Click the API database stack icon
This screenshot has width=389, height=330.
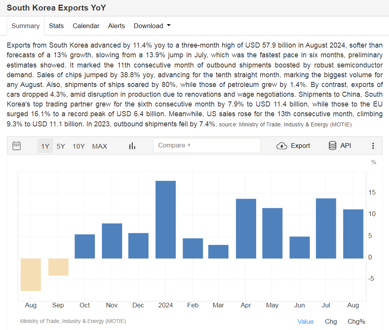click(332, 146)
